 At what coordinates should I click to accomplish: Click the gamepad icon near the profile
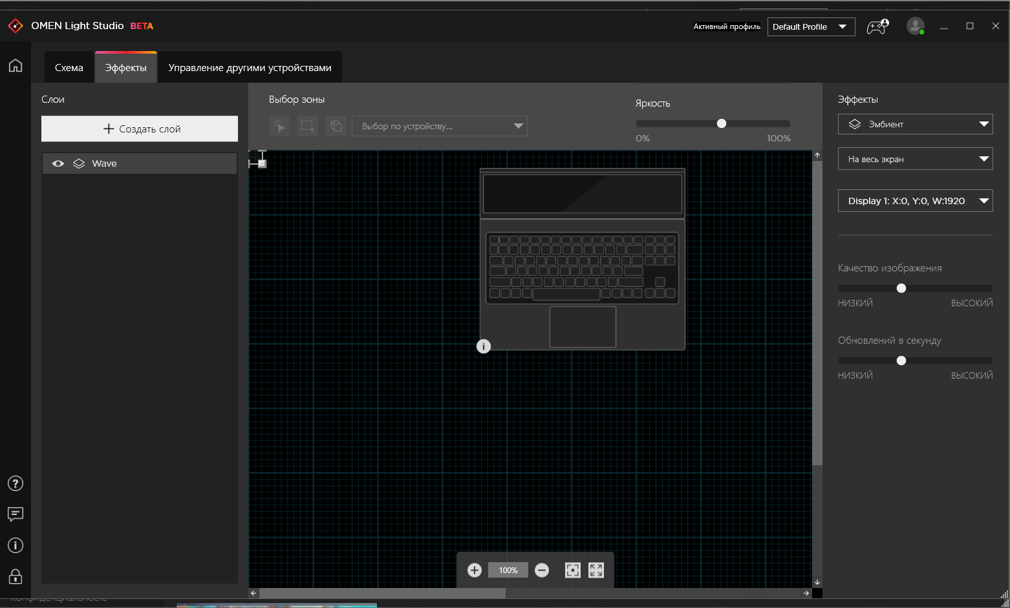[x=877, y=26]
